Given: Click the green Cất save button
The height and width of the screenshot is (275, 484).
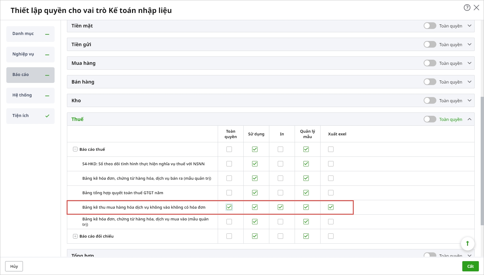Looking at the screenshot, I should [470, 266].
